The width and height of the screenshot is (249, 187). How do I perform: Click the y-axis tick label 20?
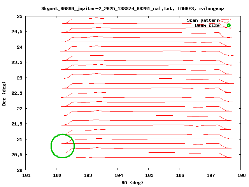coord(20,170)
